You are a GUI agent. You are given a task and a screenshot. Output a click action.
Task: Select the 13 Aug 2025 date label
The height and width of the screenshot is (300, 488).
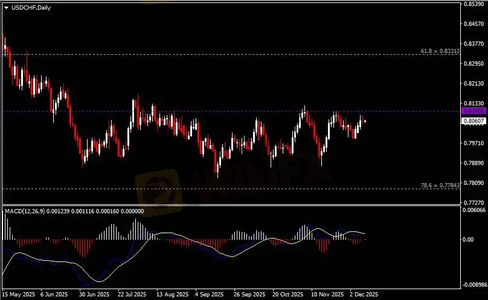pyautogui.click(x=170, y=295)
